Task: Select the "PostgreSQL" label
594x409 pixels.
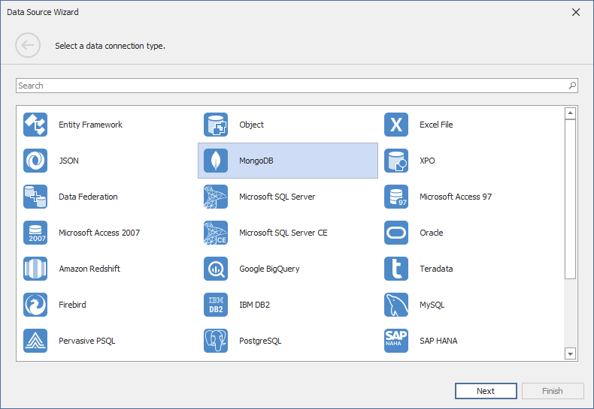Action: (260, 341)
